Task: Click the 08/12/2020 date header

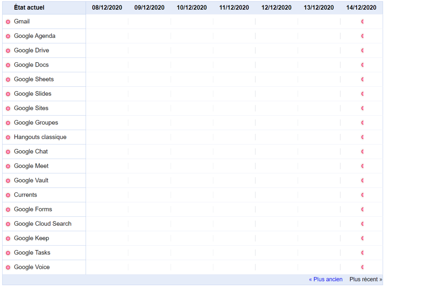Action: [107, 8]
